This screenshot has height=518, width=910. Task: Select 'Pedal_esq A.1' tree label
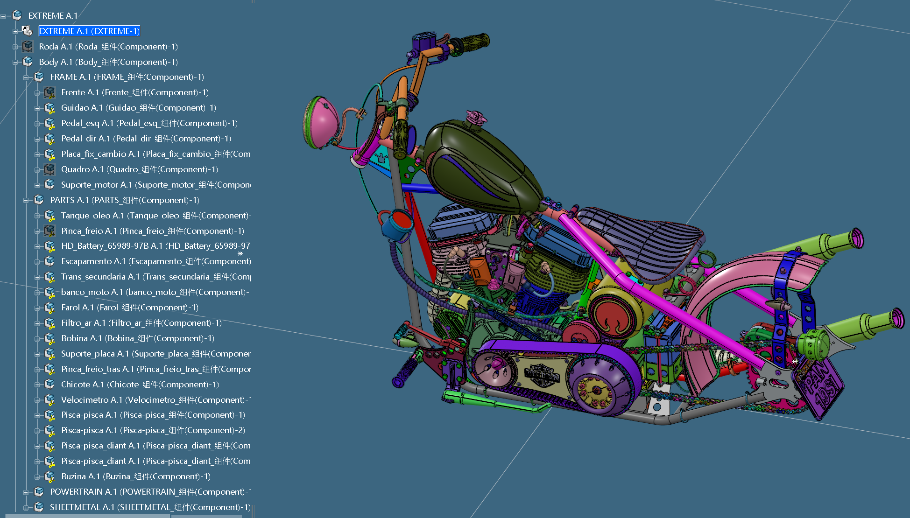[149, 123]
